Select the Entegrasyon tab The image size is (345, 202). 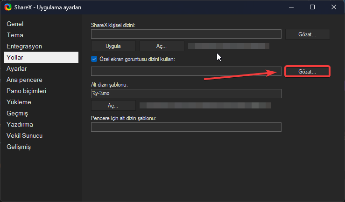(x=41, y=46)
